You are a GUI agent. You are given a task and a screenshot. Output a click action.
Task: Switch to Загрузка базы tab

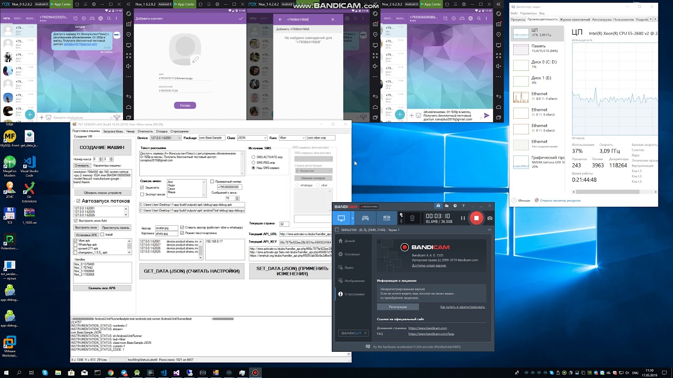point(113,131)
